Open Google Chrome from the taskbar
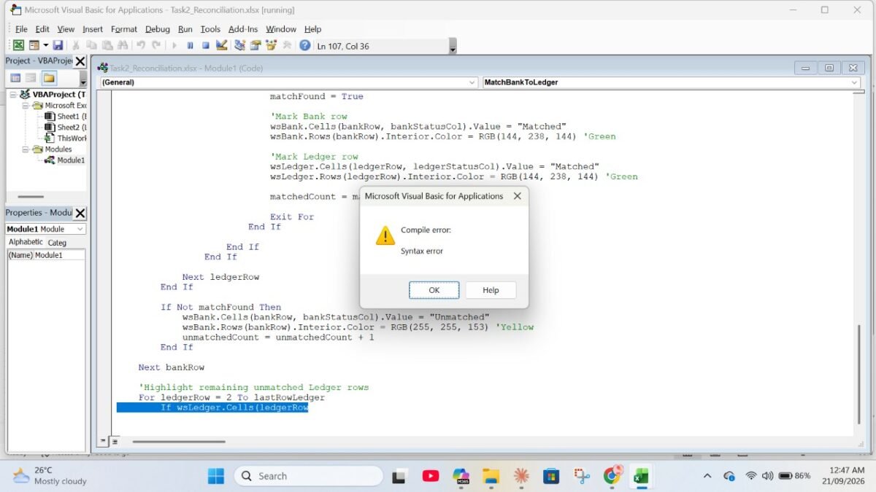Image resolution: width=876 pixels, height=492 pixels. tap(612, 476)
